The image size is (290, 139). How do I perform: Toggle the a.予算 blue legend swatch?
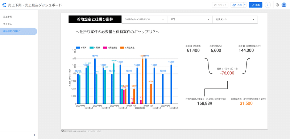(78, 48)
